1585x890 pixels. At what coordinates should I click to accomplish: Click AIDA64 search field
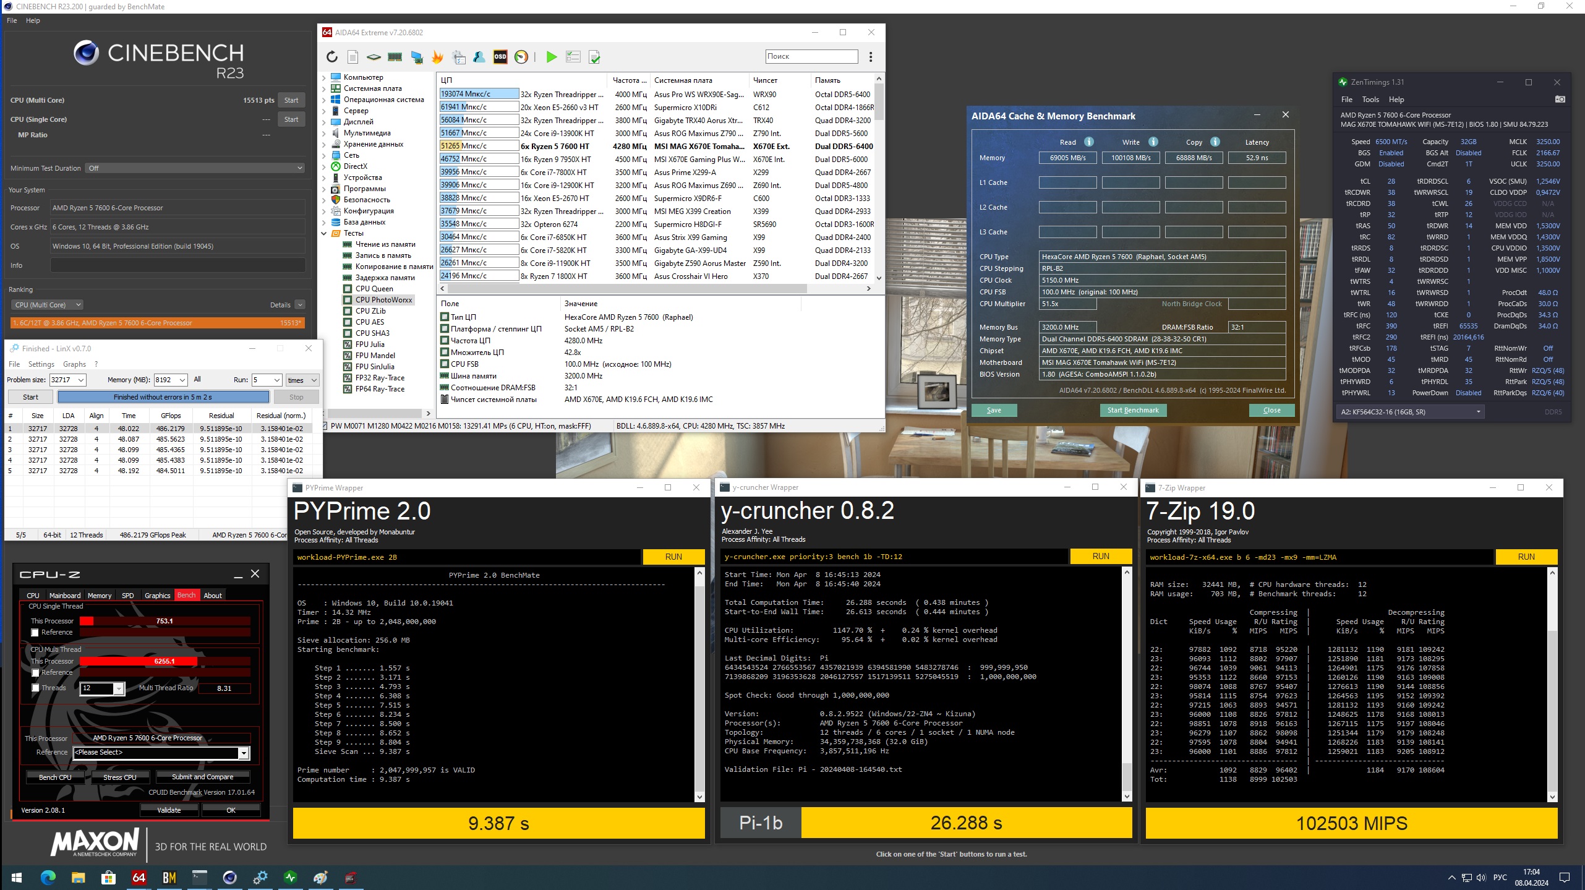pos(811,56)
